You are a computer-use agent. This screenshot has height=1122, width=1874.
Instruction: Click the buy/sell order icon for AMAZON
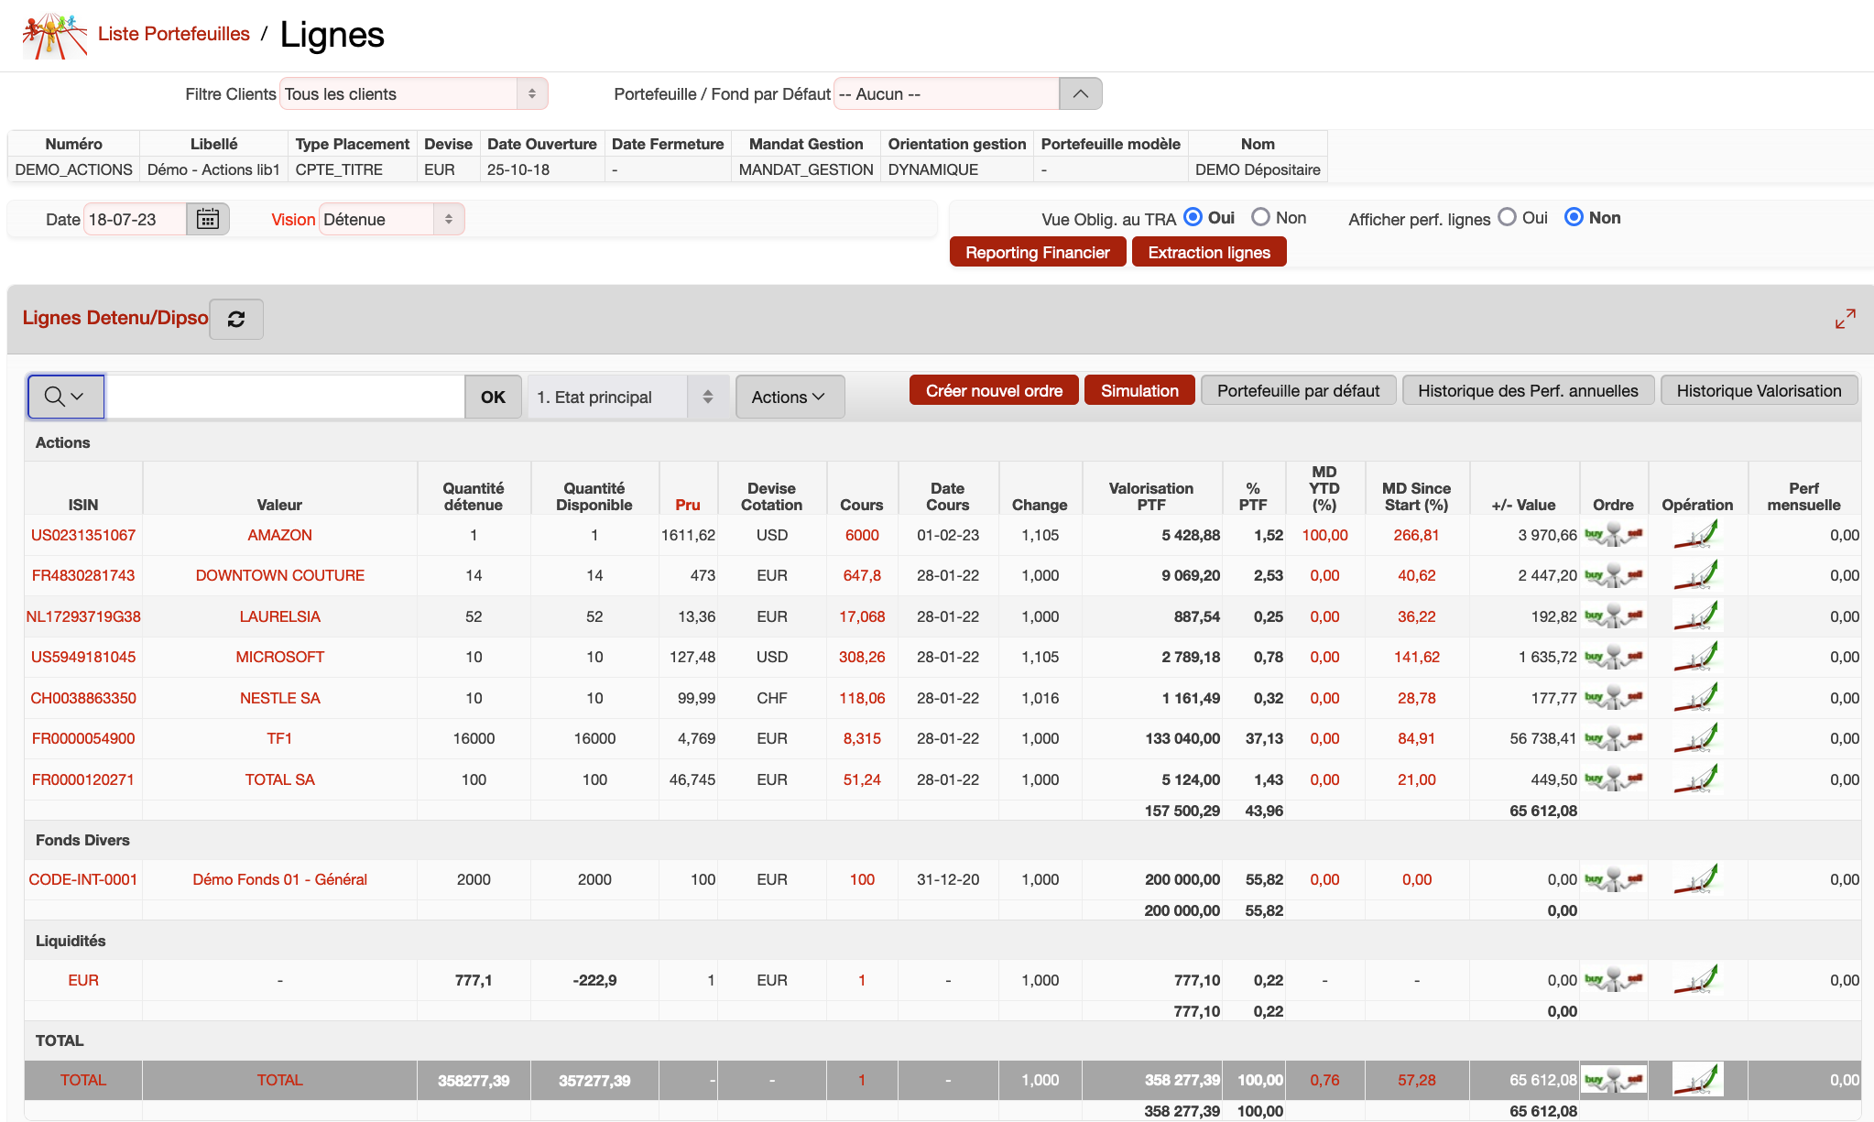coord(1613,535)
